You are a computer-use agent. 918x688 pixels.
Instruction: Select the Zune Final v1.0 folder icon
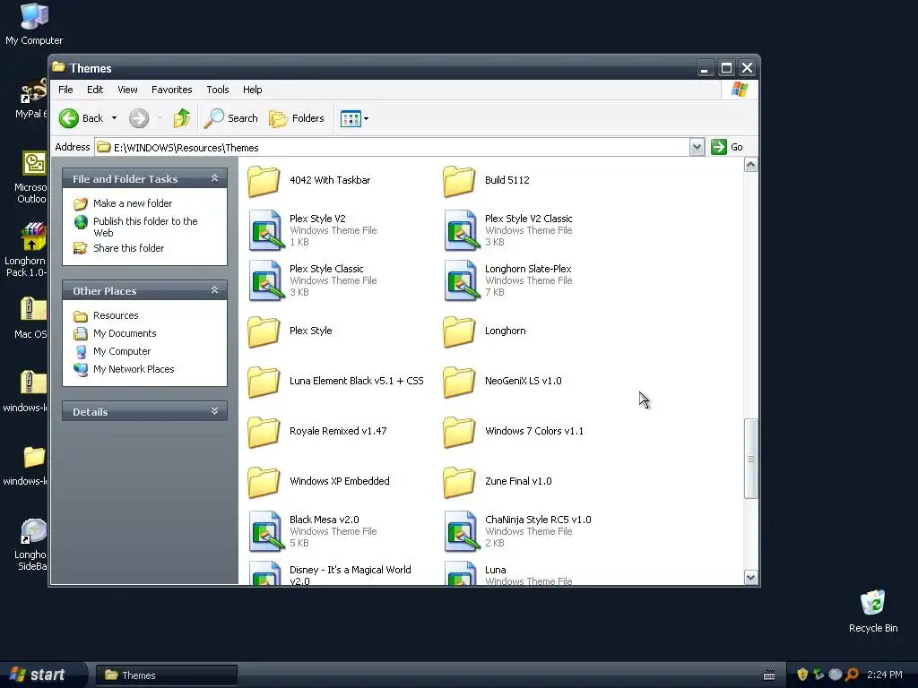[x=459, y=482]
